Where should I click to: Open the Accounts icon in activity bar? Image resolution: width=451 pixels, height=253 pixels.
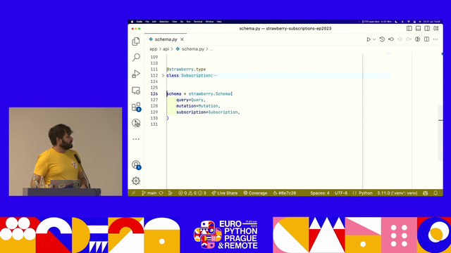(136, 165)
